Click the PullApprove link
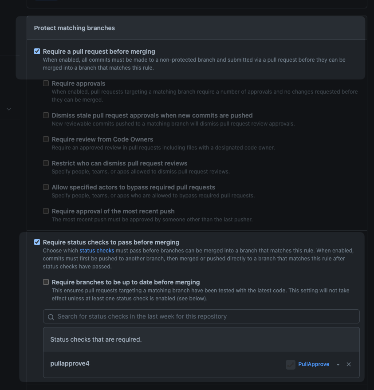The height and width of the screenshot is (390, 374). click(314, 364)
